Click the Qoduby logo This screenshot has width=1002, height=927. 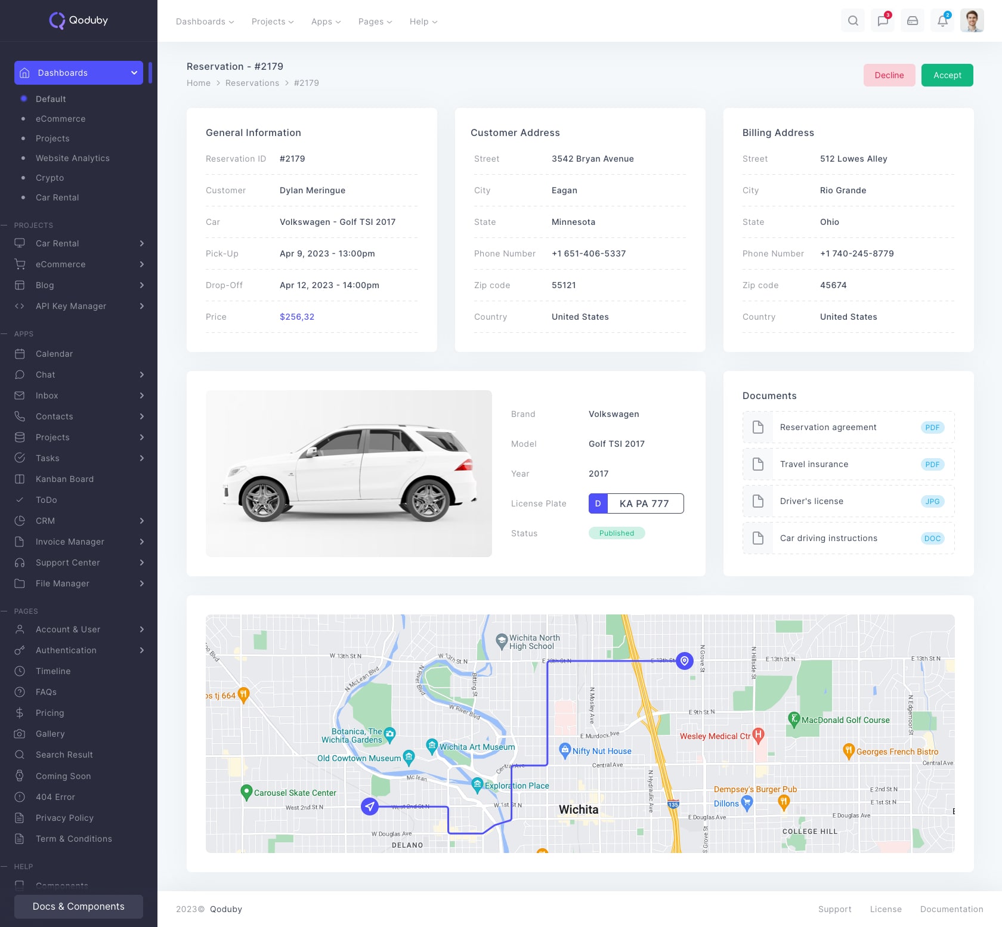coord(79,20)
